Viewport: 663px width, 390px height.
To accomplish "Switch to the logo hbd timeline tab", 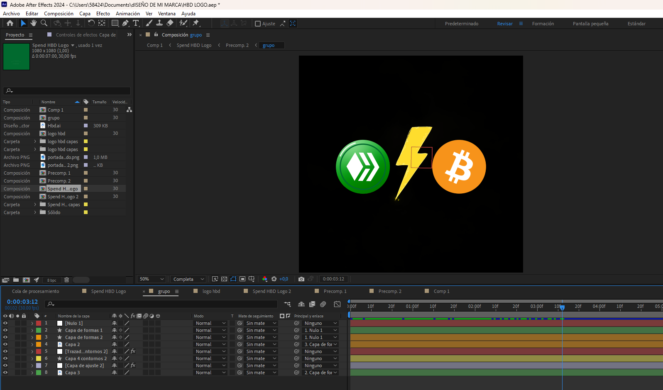I will (x=211, y=291).
